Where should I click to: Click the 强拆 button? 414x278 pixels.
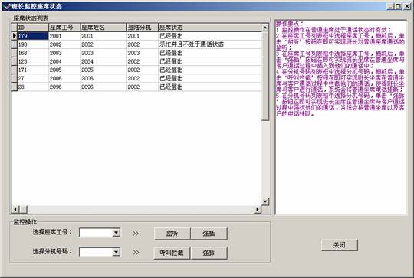tap(209, 253)
